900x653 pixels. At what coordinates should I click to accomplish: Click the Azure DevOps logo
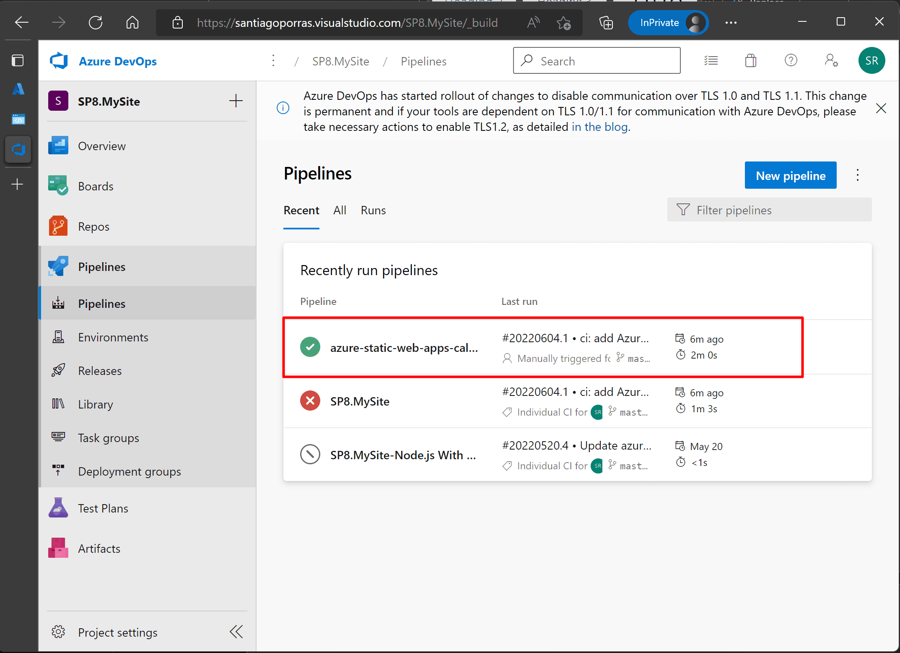(x=59, y=61)
